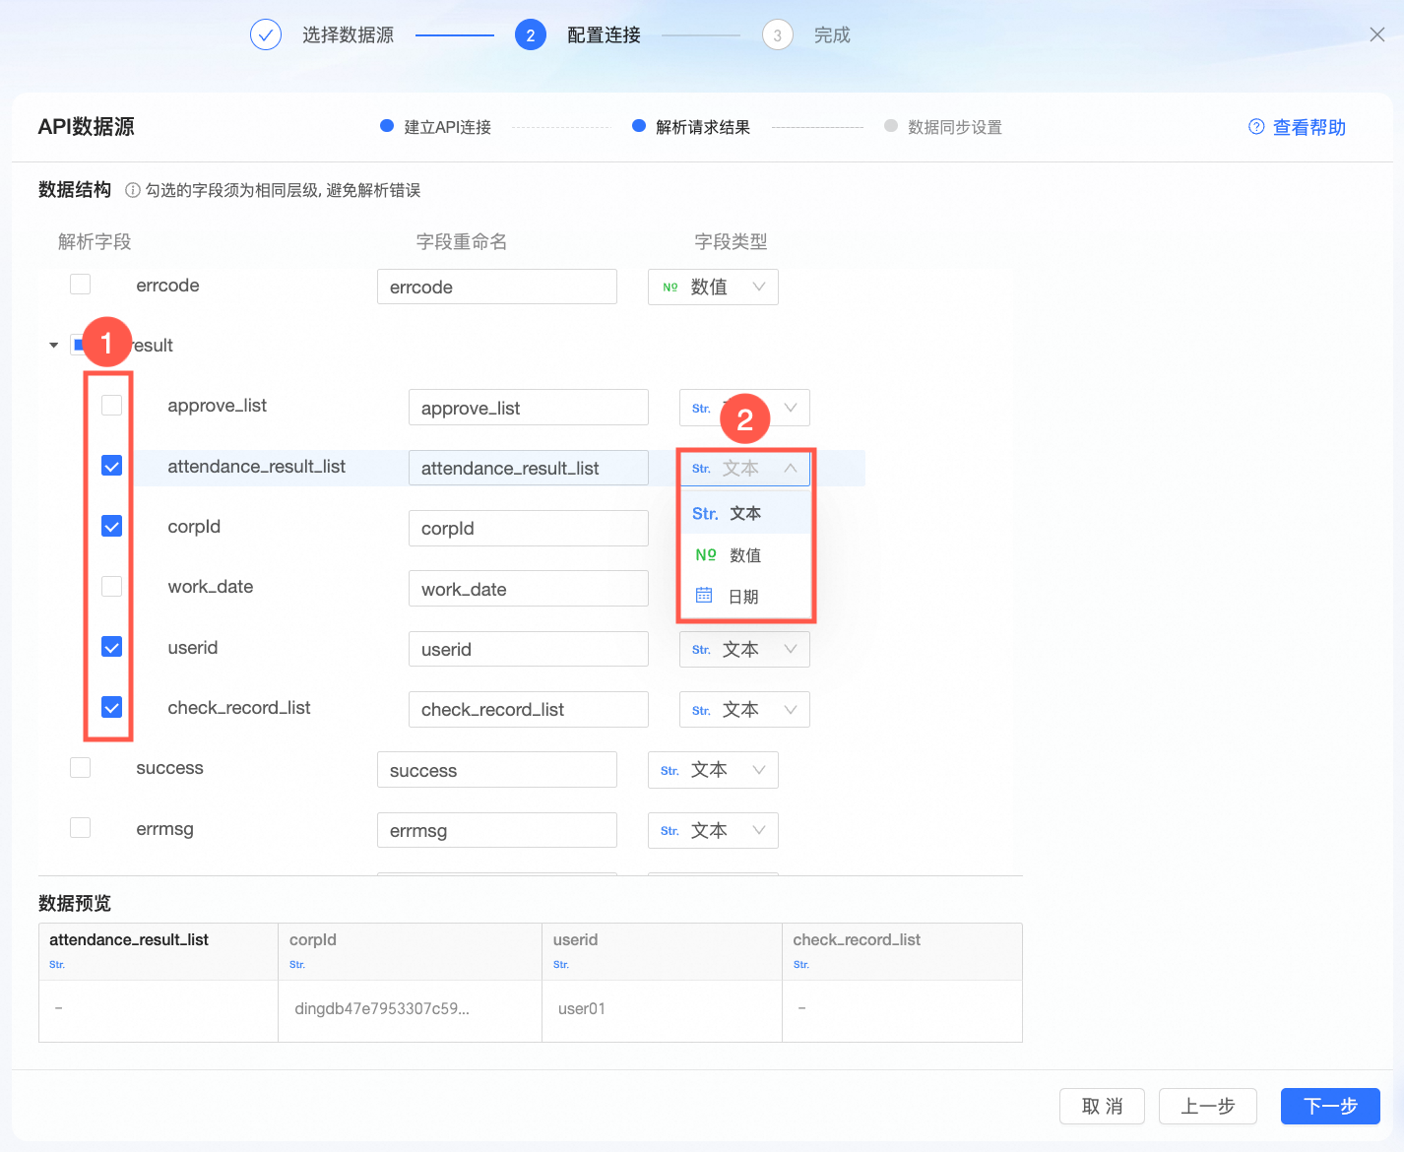1404x1152 pixels.
Task: Click the step 3 circle for 完成
Action: tap(778, 35)
